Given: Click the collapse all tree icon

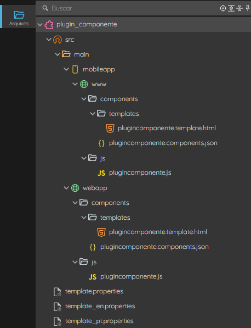Looking at the screenshot, I should [x=239, y=8].
